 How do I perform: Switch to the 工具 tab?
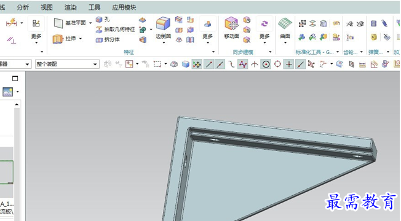click(94, 7)
